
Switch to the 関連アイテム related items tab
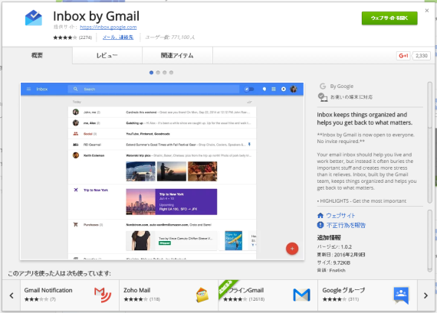[x=177, y=55]
